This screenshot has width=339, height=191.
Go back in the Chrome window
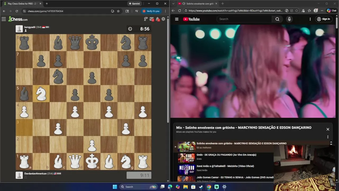click(x=4, y=11)
